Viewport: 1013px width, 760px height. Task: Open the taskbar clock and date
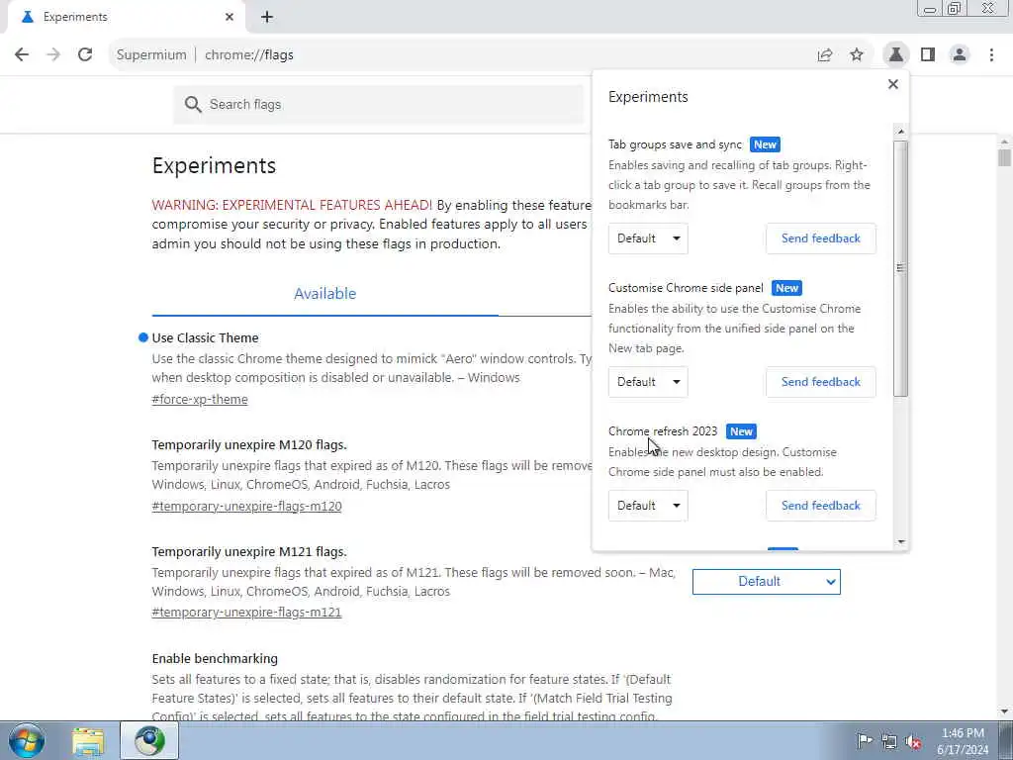963,741
